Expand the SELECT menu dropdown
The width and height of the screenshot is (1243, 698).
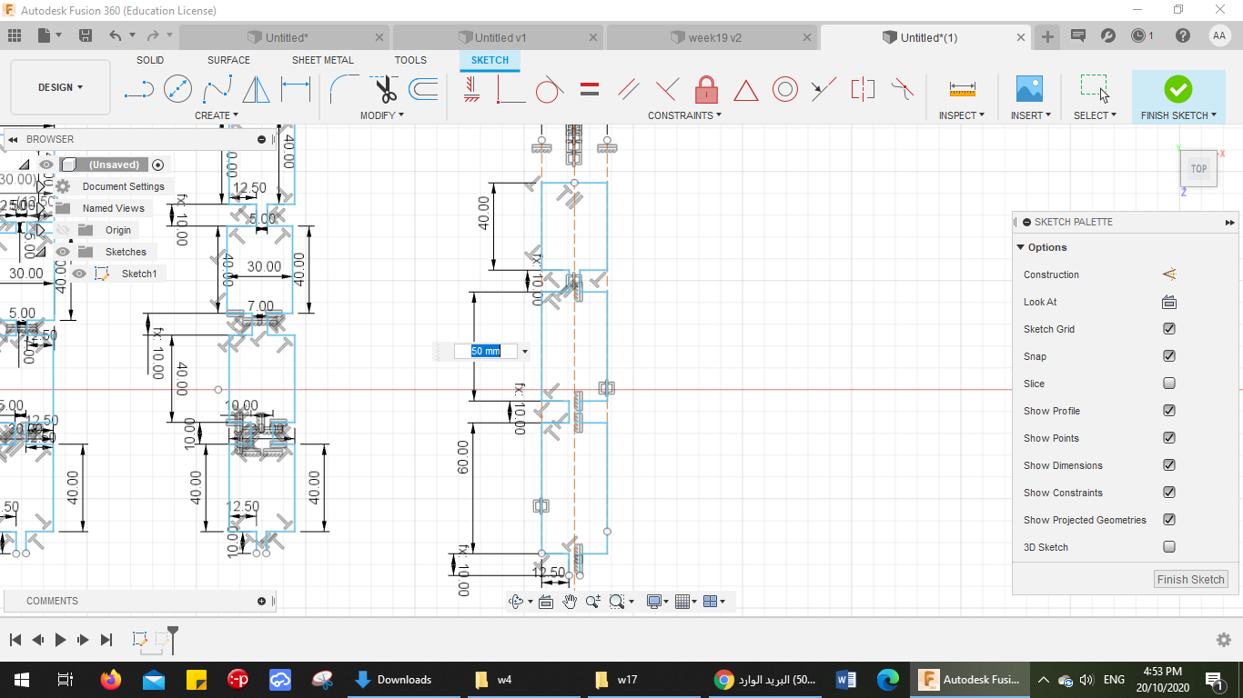click(x=1095, y=115)
